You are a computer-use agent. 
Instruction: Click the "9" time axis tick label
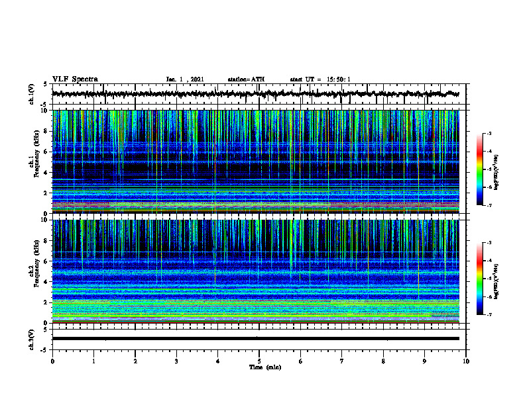[x=424, y=361]
